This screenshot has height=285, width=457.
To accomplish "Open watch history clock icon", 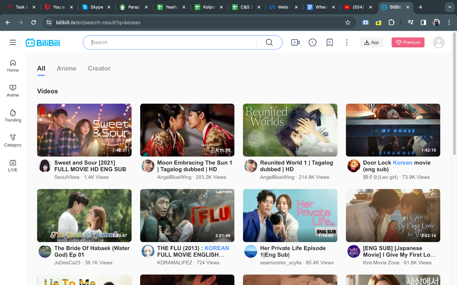I will pos(312,42).
